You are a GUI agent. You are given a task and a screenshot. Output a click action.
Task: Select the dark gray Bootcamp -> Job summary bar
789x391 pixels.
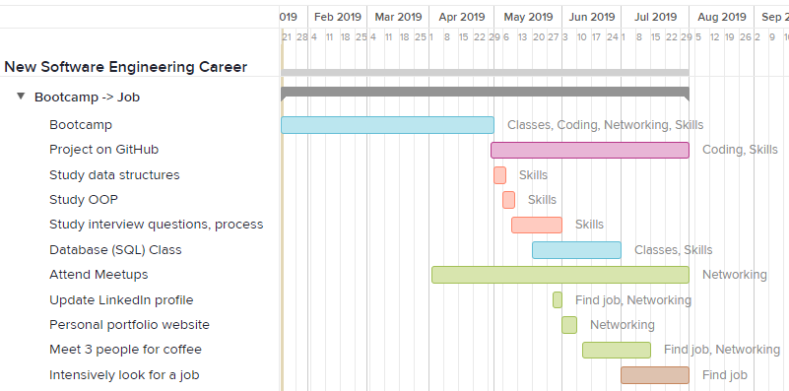(x=485, y=93)
